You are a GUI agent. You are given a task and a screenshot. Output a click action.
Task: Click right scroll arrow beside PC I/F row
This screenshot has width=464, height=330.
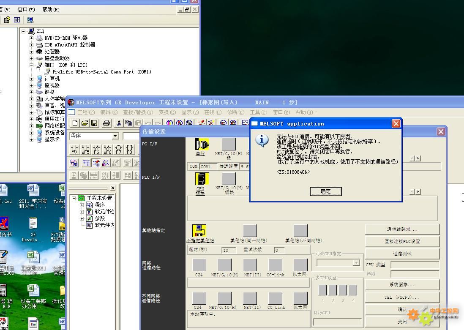[x=418, y=158]
